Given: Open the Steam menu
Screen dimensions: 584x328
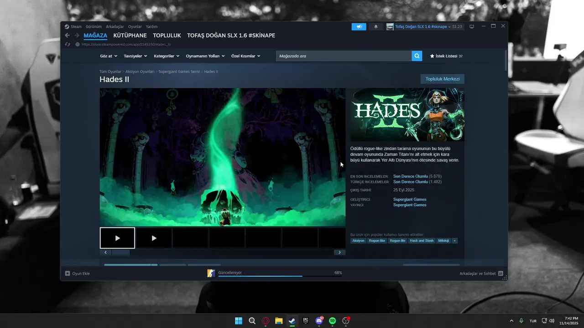Looking at the screenshot, I should (73, 26).
